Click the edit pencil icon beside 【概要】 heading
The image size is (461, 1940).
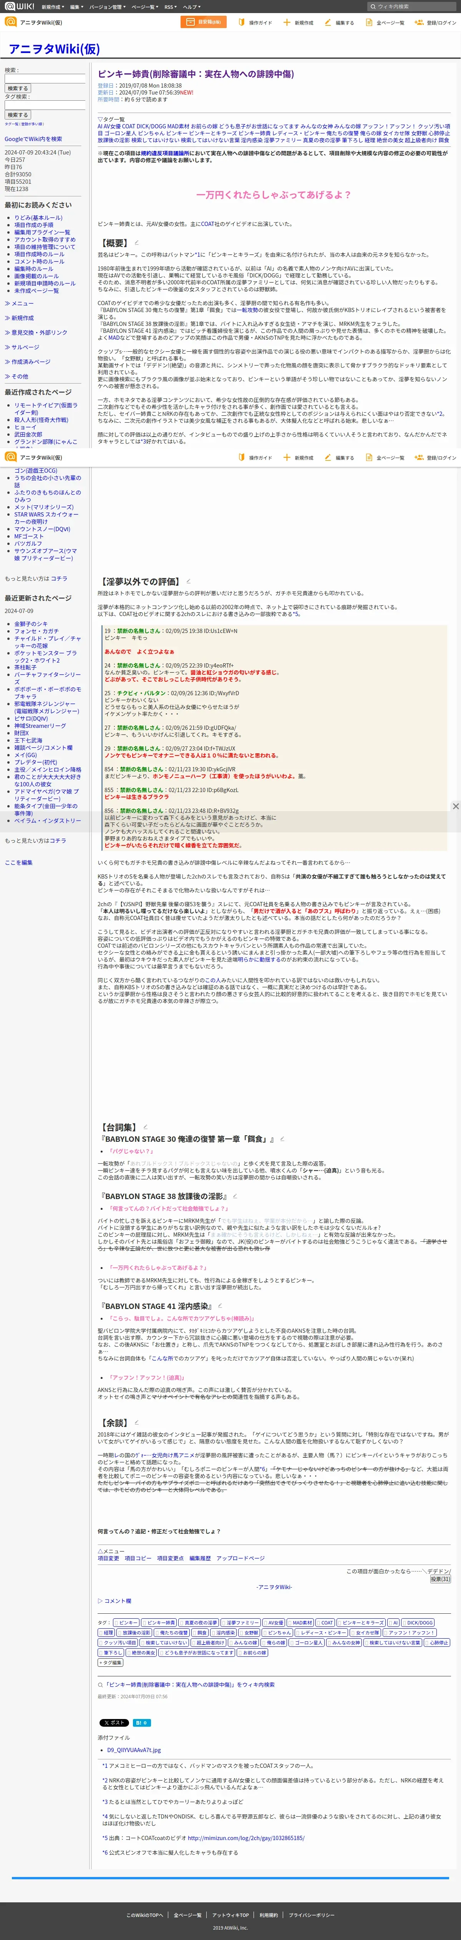[136, 242]
